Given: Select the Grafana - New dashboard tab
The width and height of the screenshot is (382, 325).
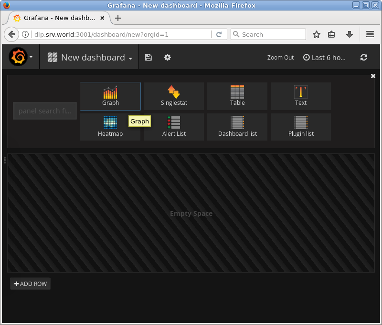Looking at the screenshot, I should tap(59, 18).
